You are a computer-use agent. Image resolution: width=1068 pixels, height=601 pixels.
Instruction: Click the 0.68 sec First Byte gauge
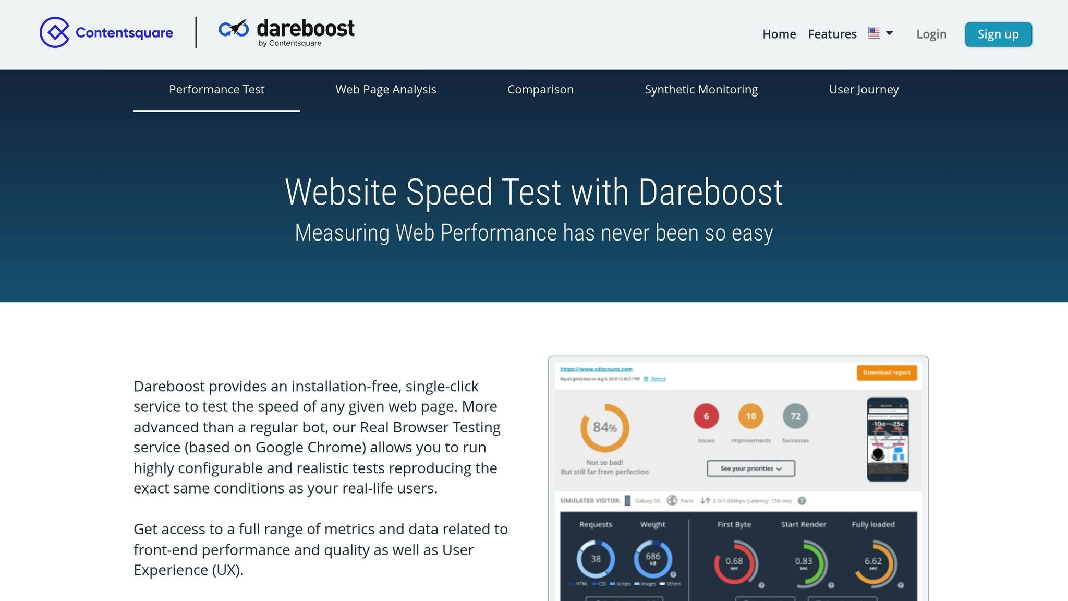(734, 562)
